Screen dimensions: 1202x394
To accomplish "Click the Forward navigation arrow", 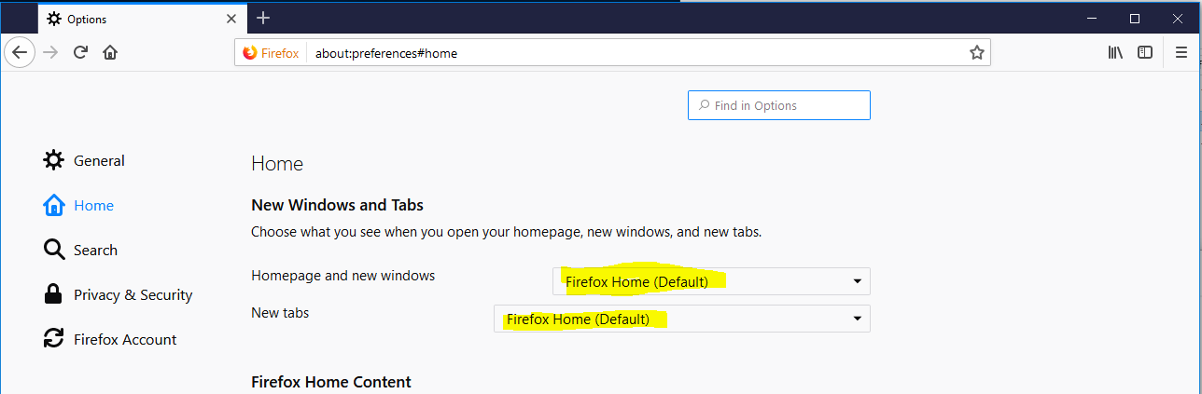I will (50, 52).
